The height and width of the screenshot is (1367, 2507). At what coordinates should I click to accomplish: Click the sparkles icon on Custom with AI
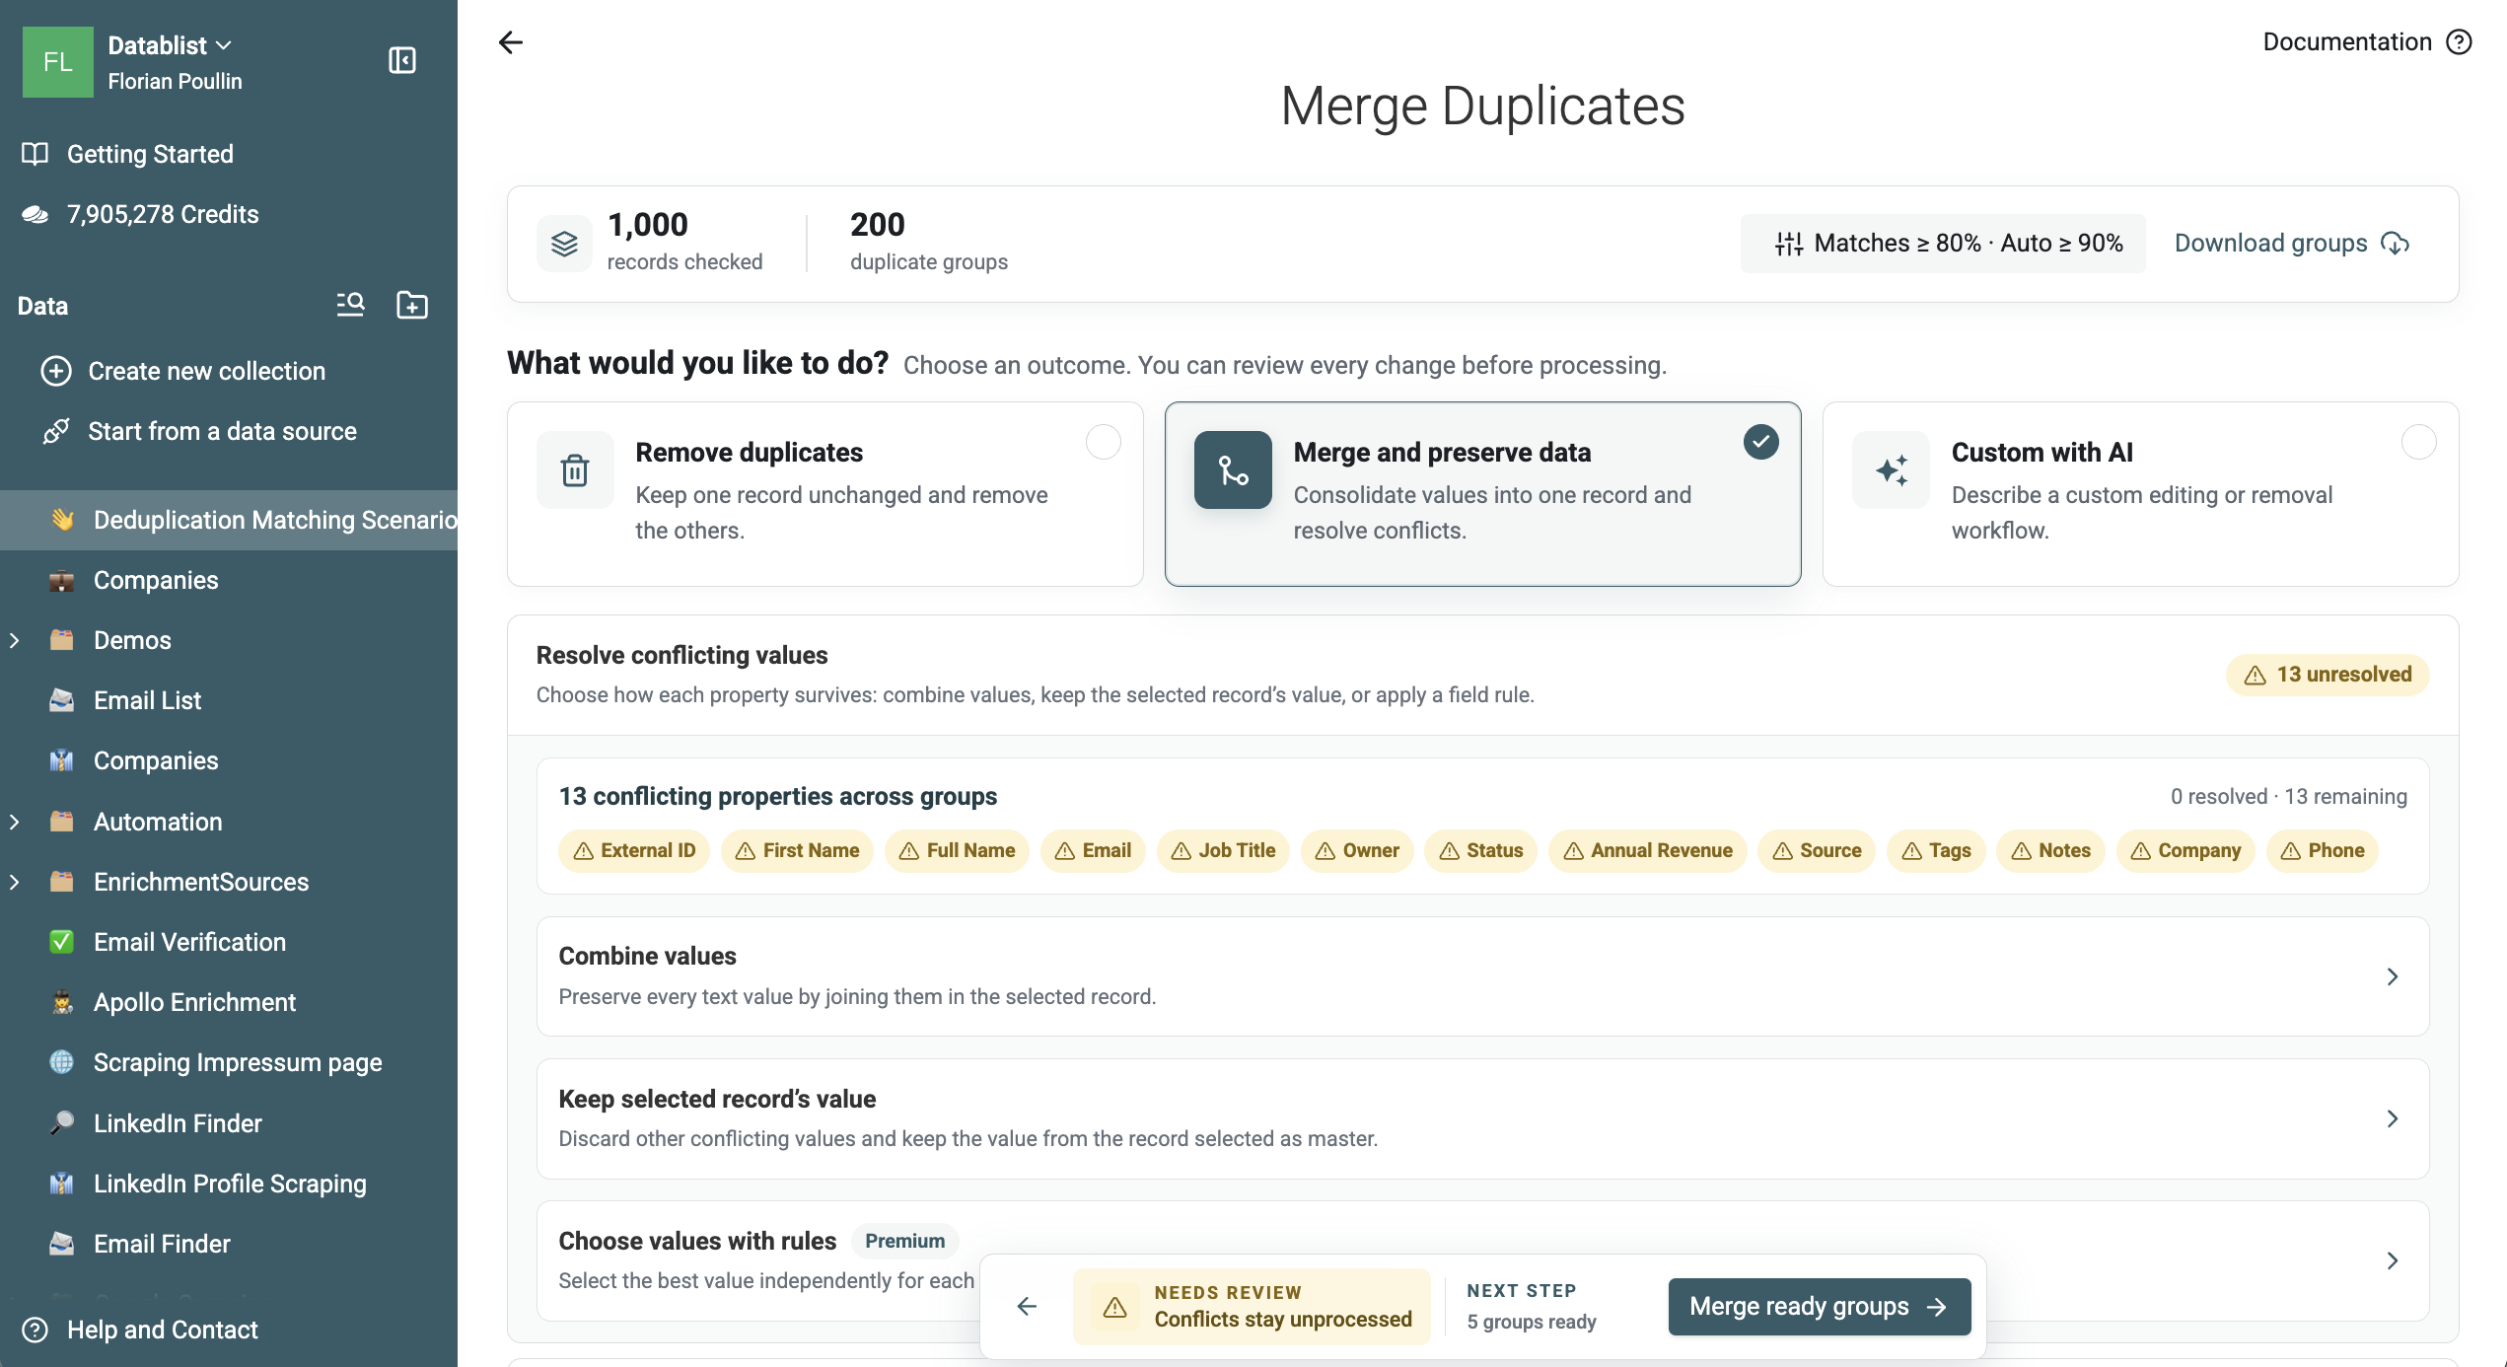[x=1891, y=470]
